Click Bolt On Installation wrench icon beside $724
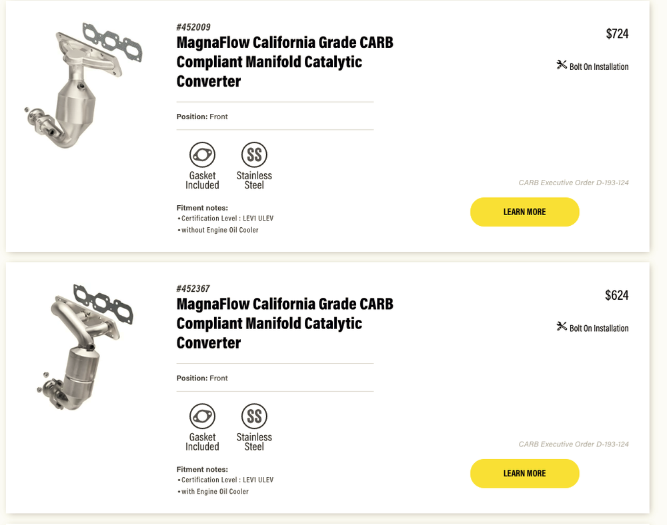 562,65
